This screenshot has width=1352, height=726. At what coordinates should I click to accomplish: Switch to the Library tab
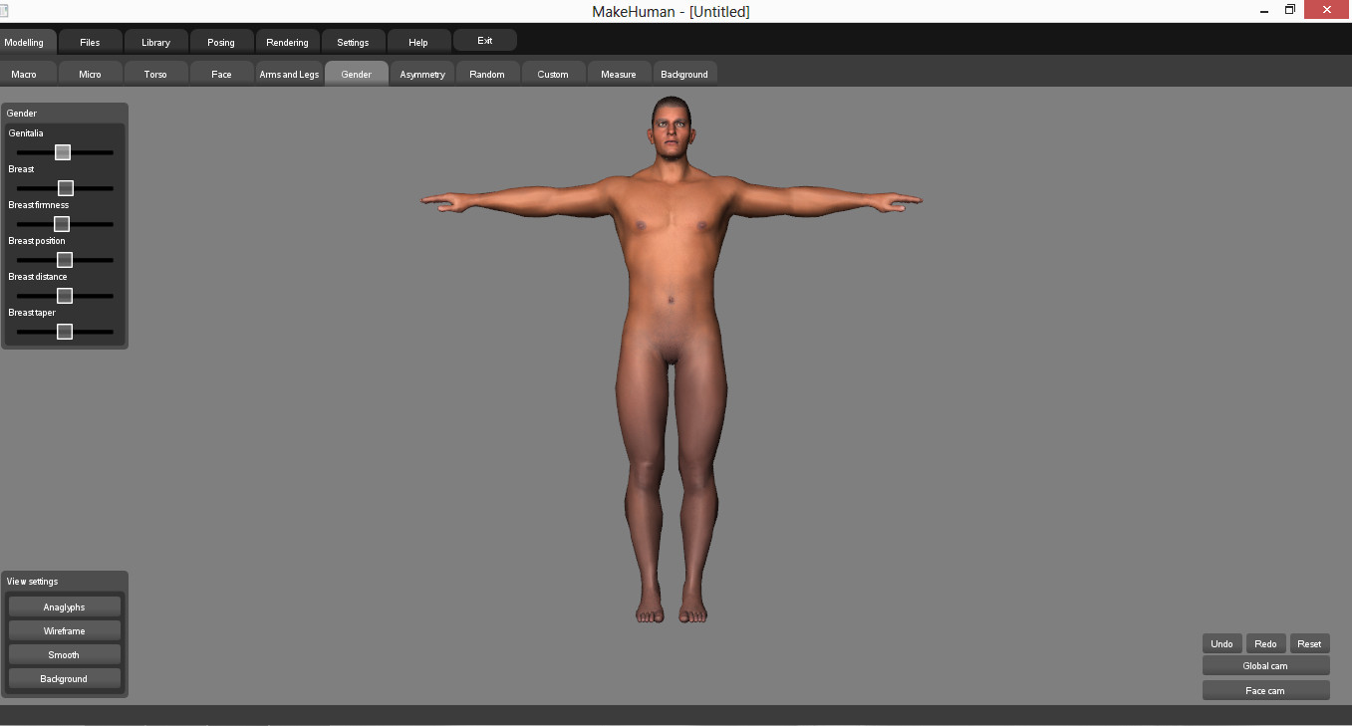[x=155, y=42]
